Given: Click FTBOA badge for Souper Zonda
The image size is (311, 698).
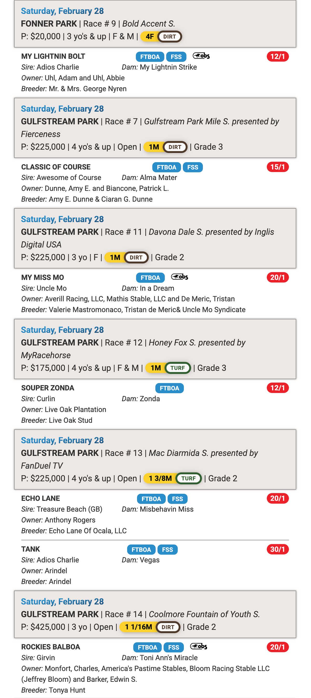Looking at the screenshot, I should pos(169,388).
